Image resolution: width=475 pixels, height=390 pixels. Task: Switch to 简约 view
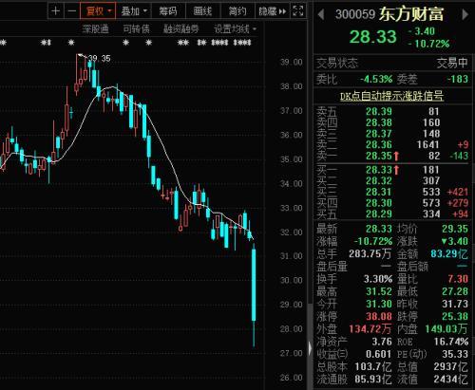tap(237, 11)
